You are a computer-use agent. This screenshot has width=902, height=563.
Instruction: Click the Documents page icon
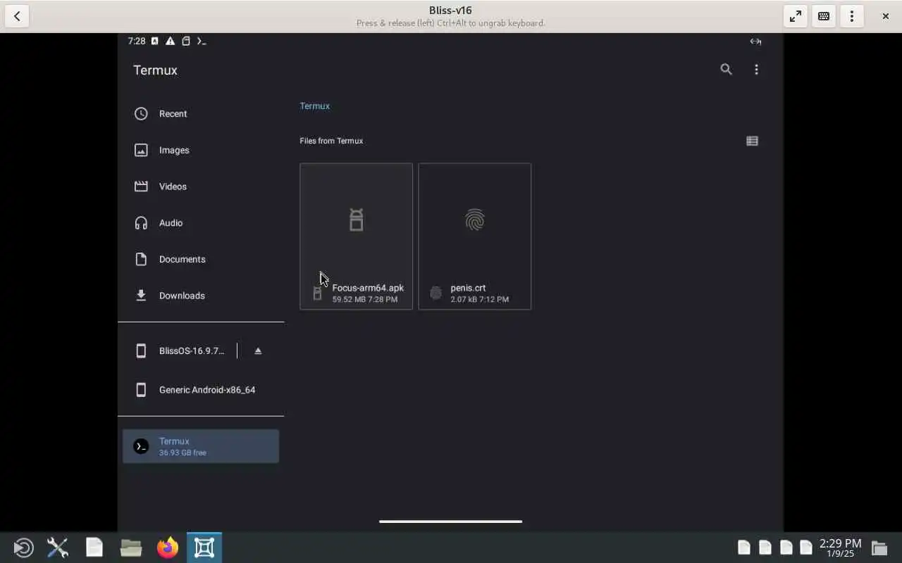coord(141,259)
